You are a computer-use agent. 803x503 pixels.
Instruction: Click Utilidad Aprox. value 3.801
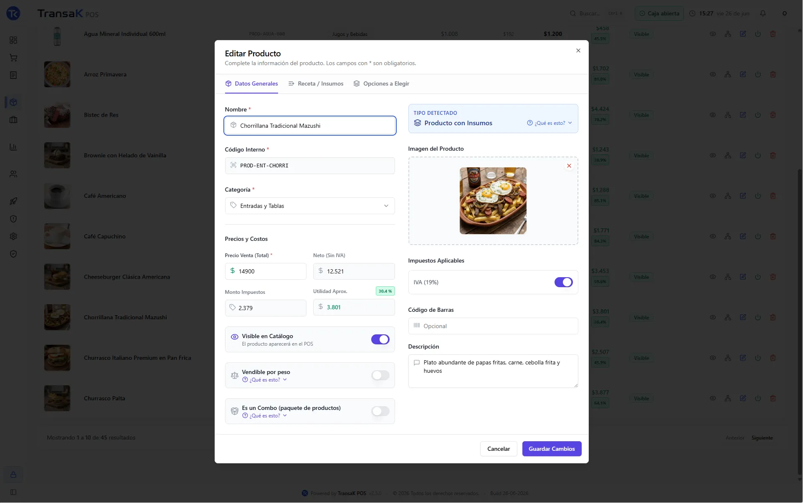pyautogui.click(x=354, y=307)
